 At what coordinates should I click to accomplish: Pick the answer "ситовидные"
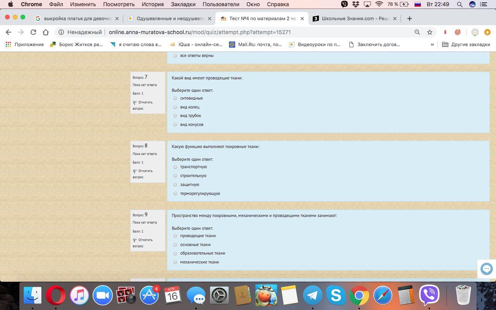[x=175, y=98]
